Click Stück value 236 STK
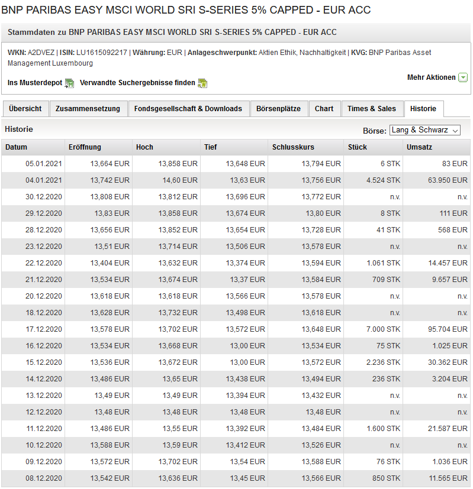 (386, 378)
